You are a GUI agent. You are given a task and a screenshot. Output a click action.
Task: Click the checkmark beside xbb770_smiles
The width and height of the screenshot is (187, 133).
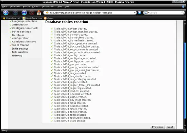click(52, 109)
